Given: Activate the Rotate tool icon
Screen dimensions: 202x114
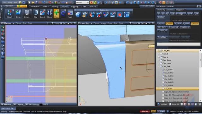Looking at the screenshot, I should click(63, 14).
